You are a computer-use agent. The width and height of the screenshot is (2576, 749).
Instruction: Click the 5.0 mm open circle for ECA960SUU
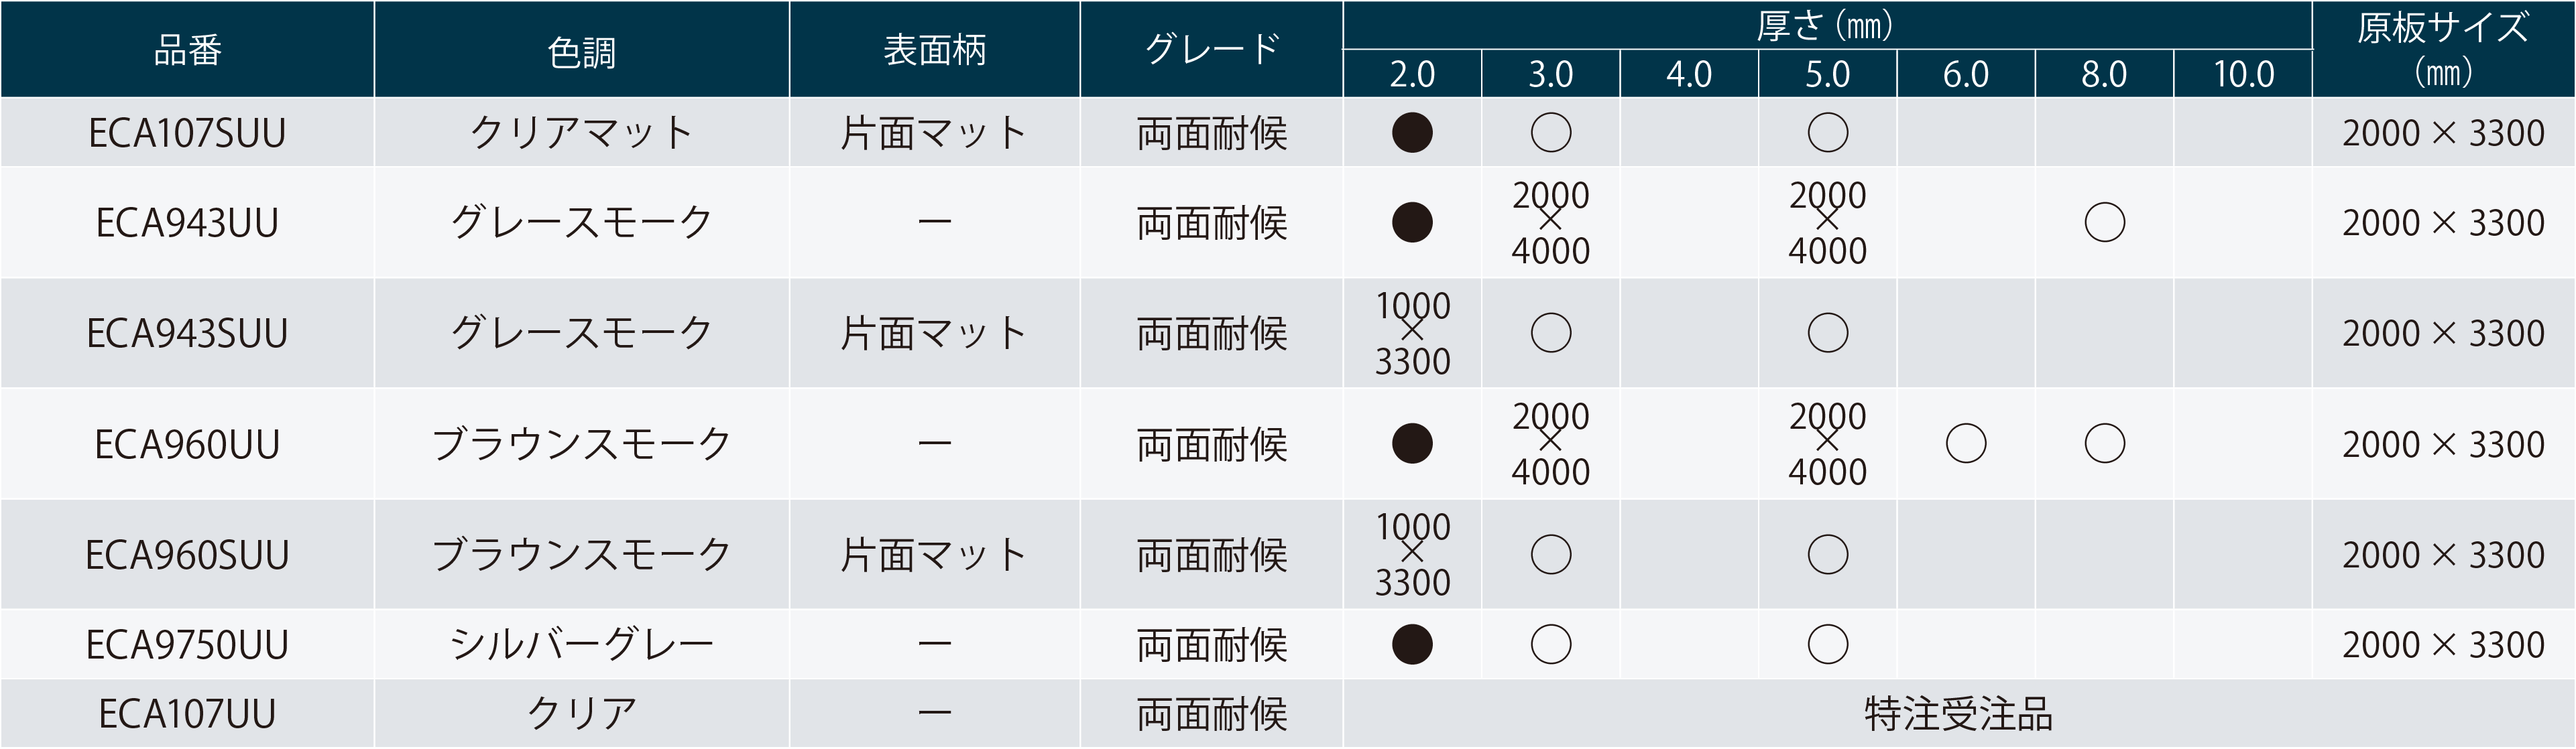[x=1828, y=554]
